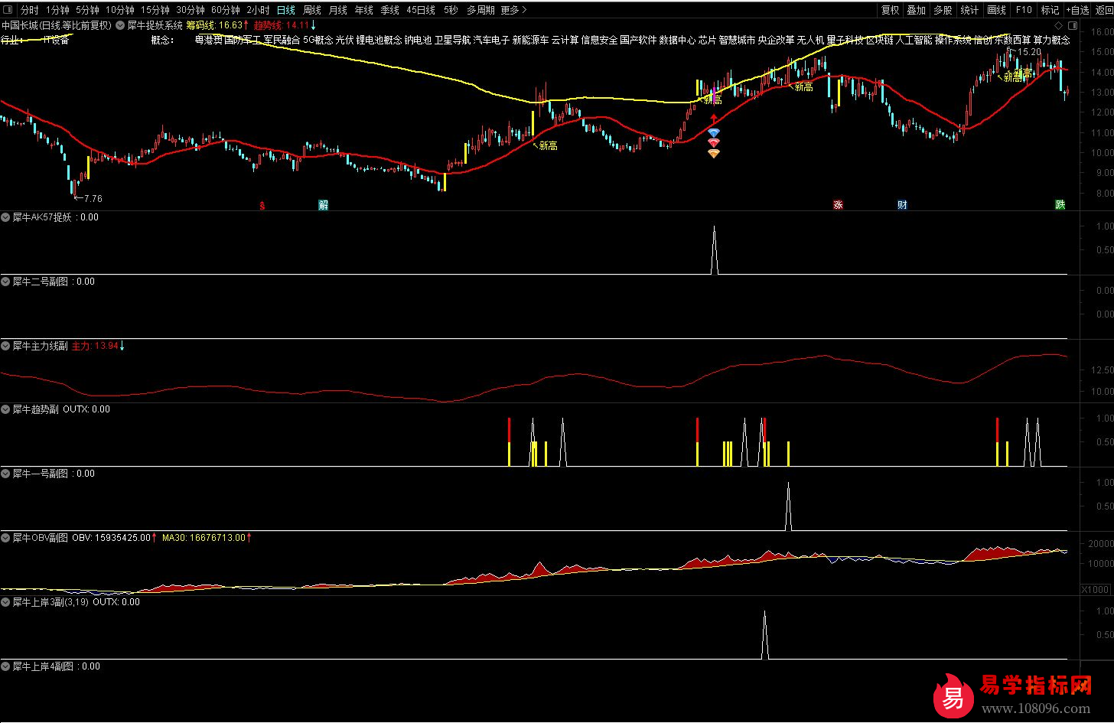Viewport: 1114px width, 723px height.
Task: Open the 新能源车 concept link
Action: coord(530,40)
